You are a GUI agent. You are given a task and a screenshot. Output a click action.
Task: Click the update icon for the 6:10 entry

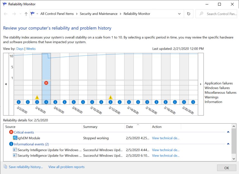point(15,155)
